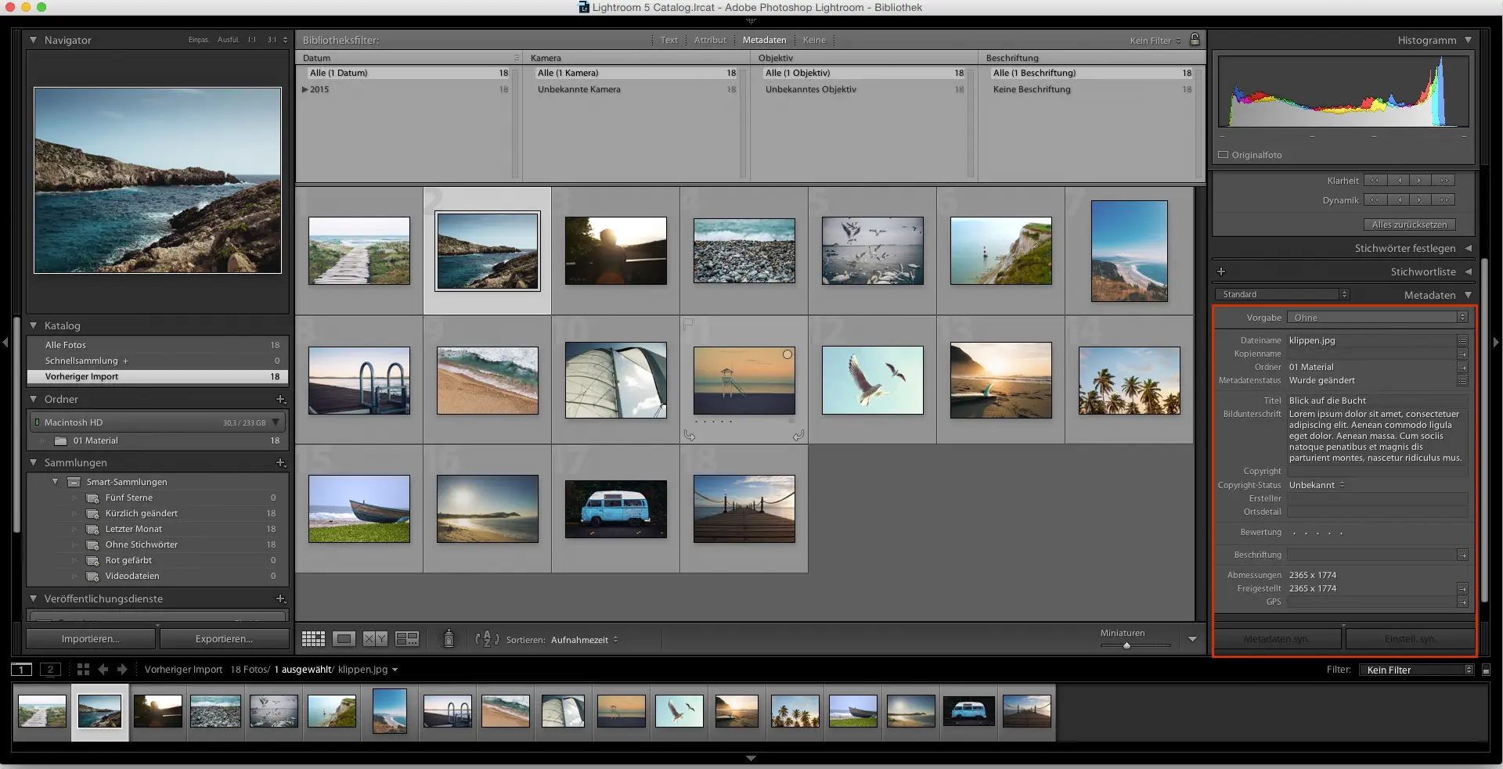Open the Compare view (XY) icon
1503x769 pixels.
pos(373,638)
